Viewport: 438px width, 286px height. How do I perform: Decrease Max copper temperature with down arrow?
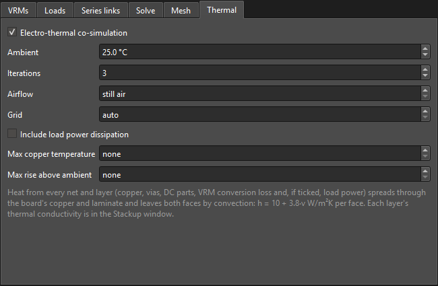pyautogui.click(x=425, y=157)
